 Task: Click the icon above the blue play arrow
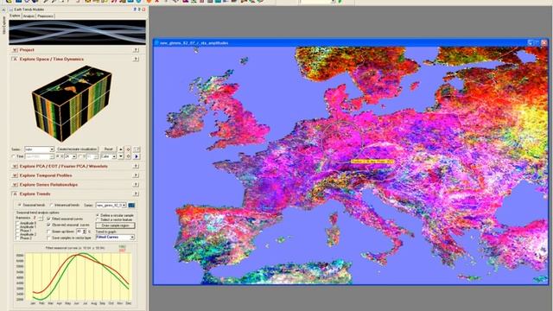(x=137, y=149)
